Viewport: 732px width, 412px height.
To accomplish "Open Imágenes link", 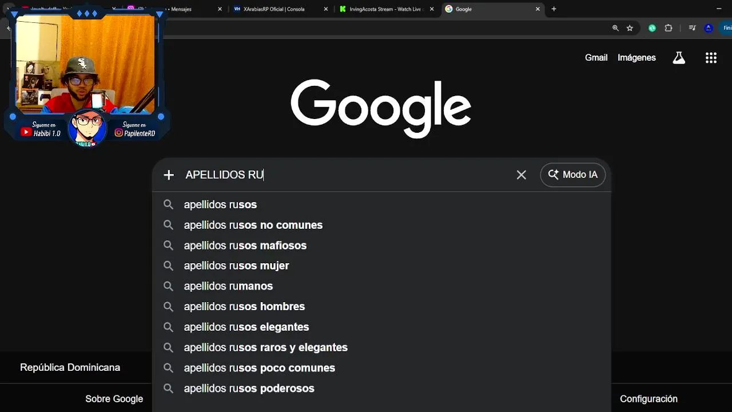I will 636,58.
